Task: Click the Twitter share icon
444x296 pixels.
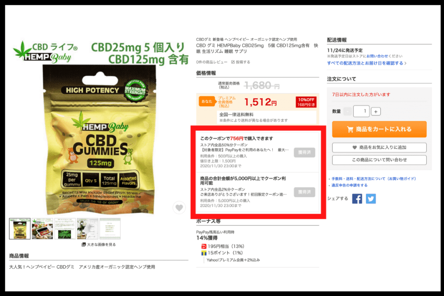Action: [371, 198]
